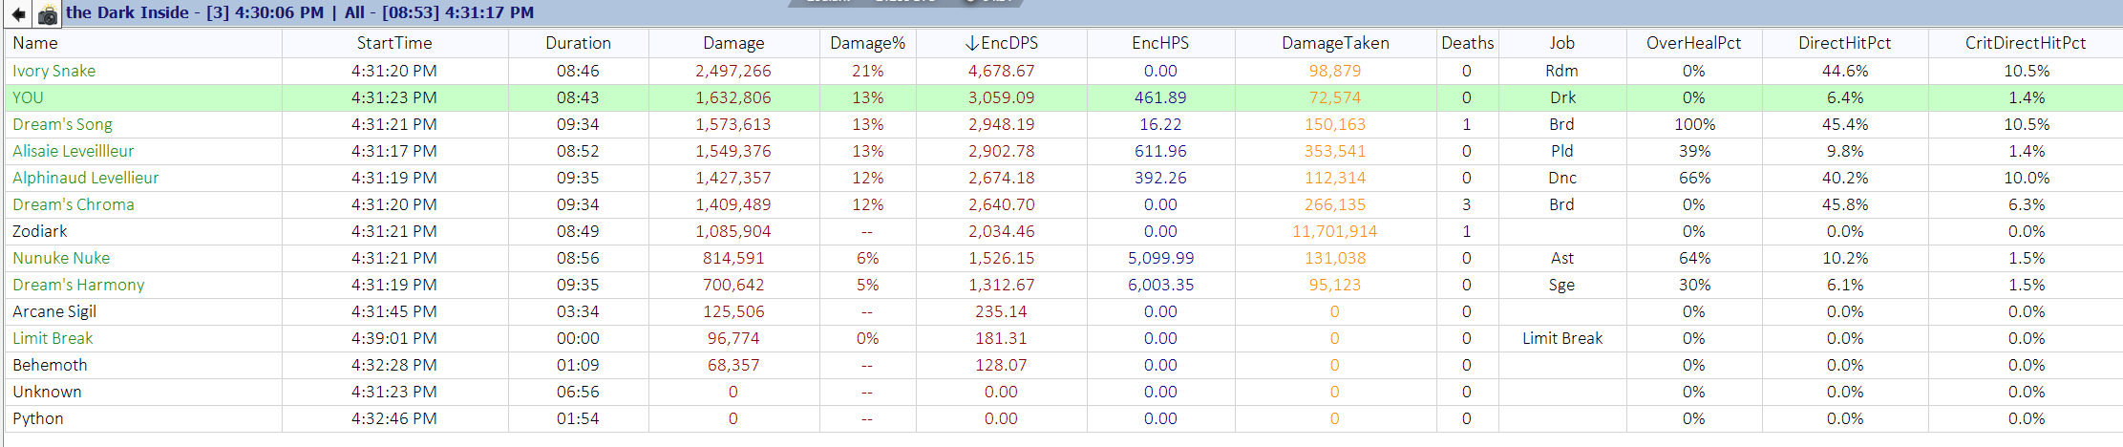Screen dimensions: 2123x447
Task: Click Ivory Snake's damage 2,497,266
Action: pos(733,71)
